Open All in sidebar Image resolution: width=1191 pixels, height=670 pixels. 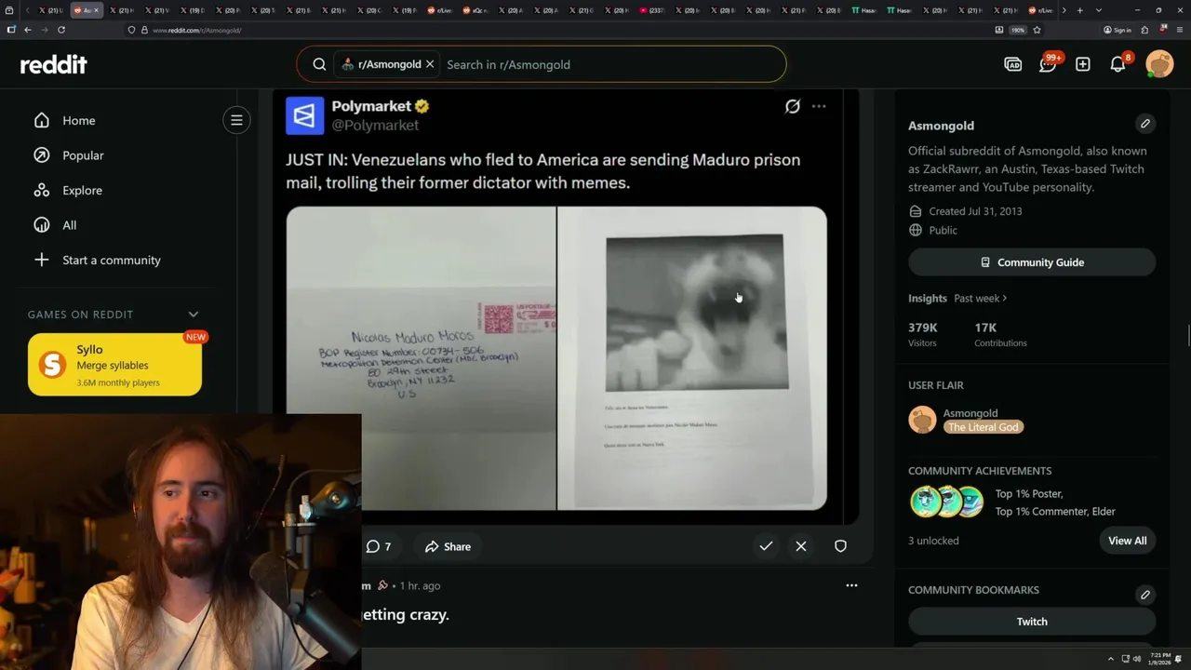coord(70,225)
